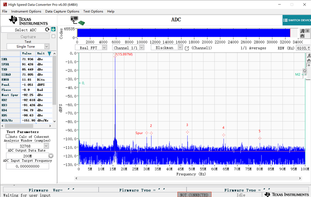311x197 pixels.
Task: Open the Instrument Options menu
Action: tap(26, 11)
